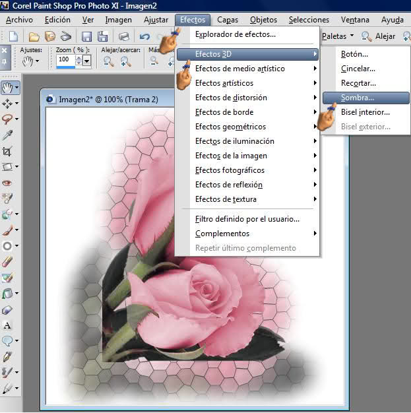Open the Paint Brush tool flyout arrow

17,230
